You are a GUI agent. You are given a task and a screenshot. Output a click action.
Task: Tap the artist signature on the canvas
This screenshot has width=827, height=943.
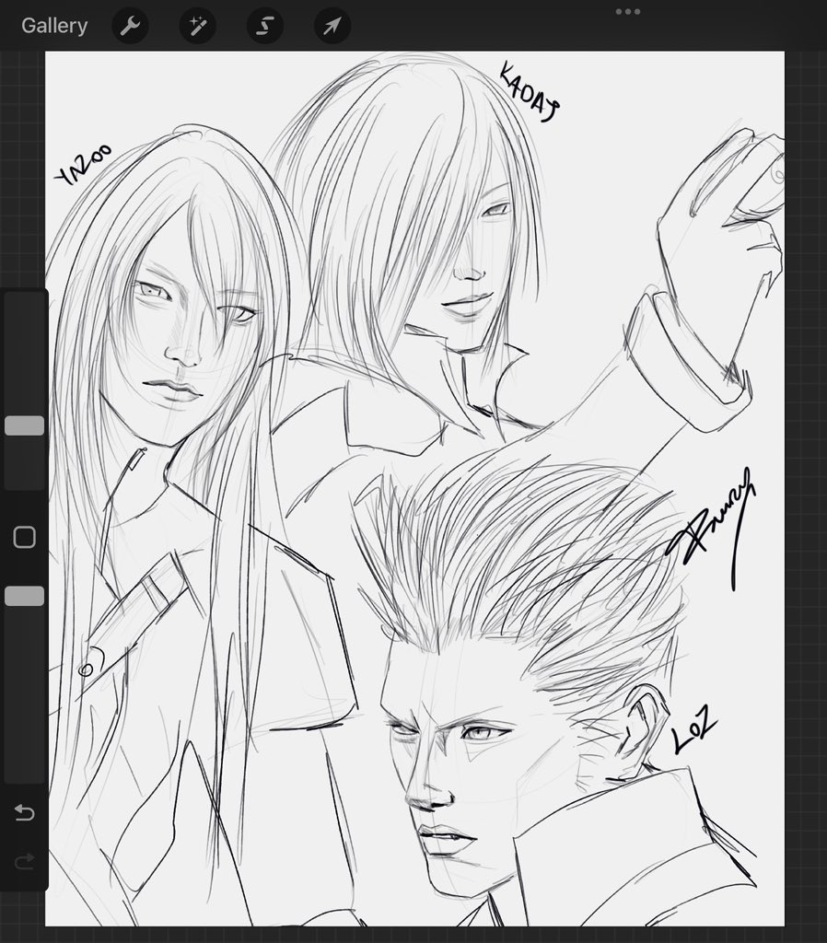point(711,528)
